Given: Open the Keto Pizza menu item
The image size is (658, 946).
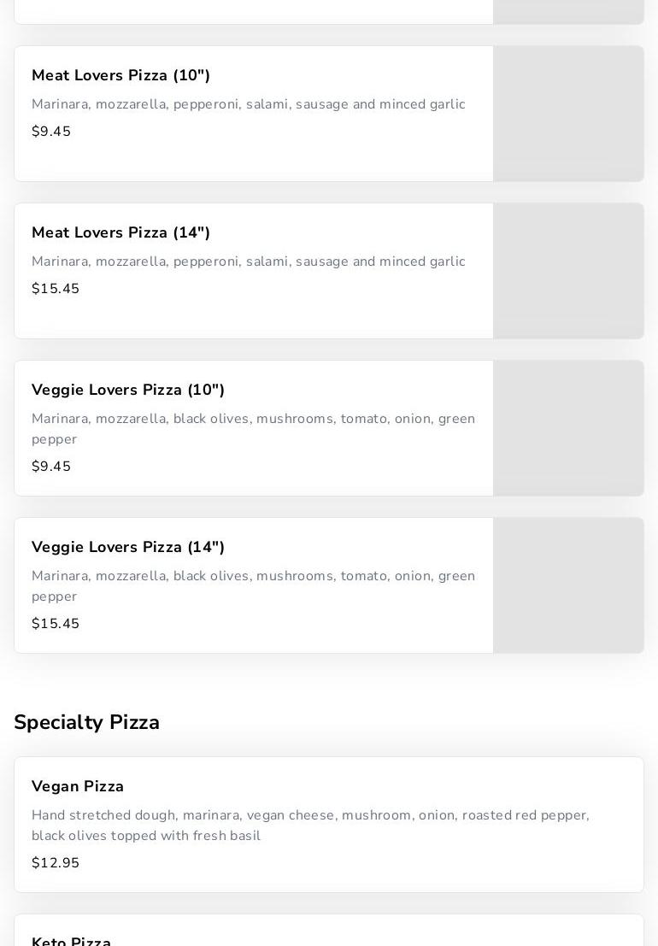Looking at the screenshot, I should (x=72, y=940).
